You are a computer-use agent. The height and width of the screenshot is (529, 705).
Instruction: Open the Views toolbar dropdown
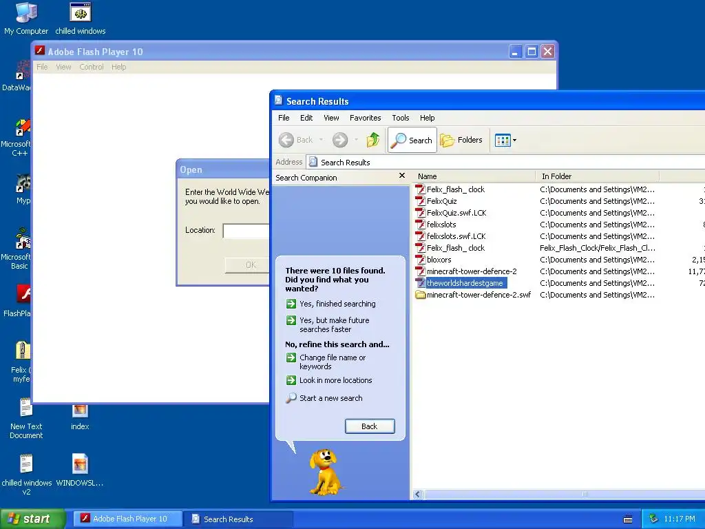tap(505, 140)
